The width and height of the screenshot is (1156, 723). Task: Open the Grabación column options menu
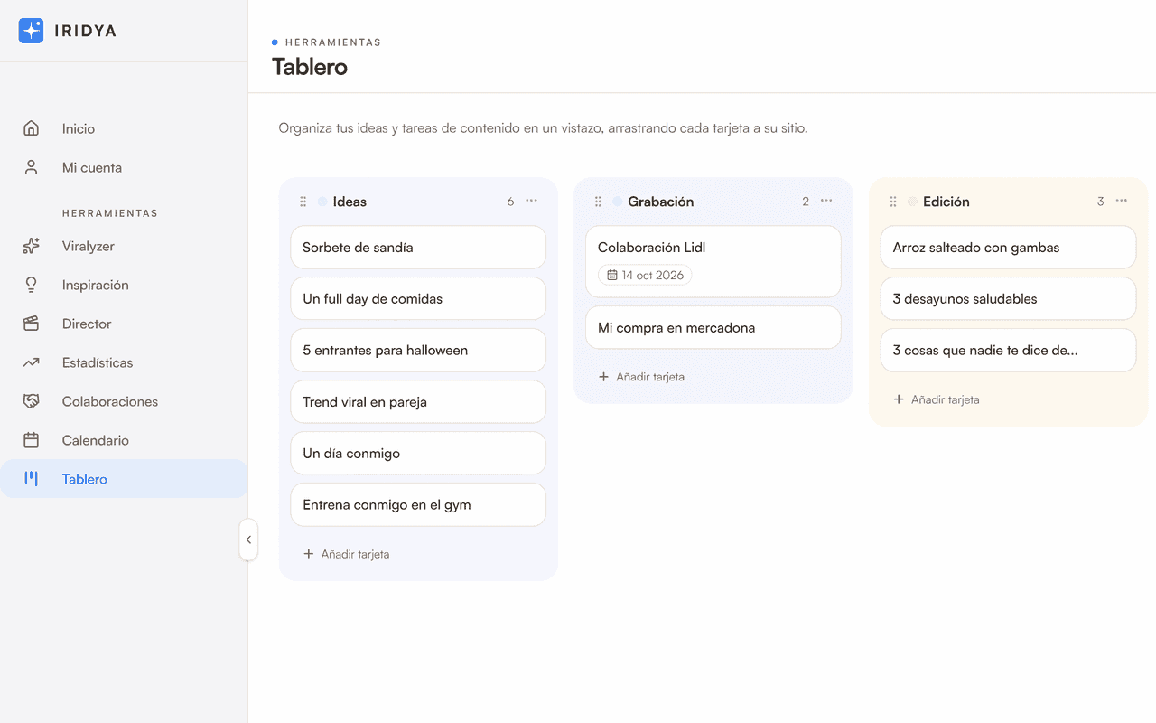pos(826,201)
